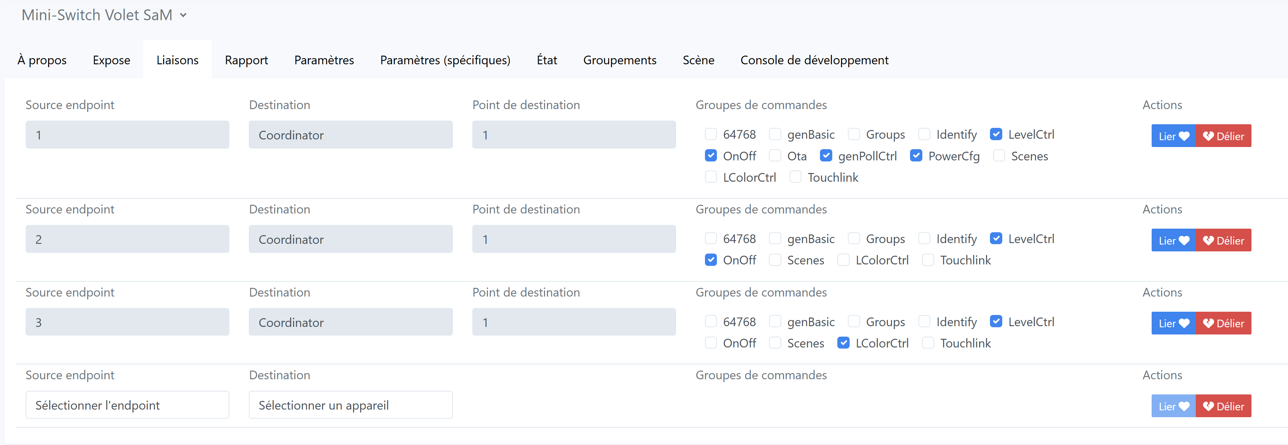1288x445 pixels.
Task: Click Coordinator destination field for endpoint 1
Action: [x=350, y=134]
